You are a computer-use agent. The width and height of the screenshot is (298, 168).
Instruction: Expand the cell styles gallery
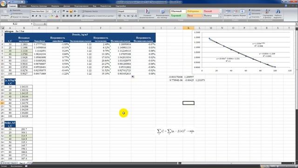(x=220, y=17)
